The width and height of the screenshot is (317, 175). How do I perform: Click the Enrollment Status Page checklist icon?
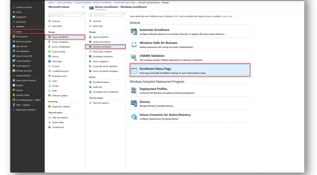coord(134,70)
